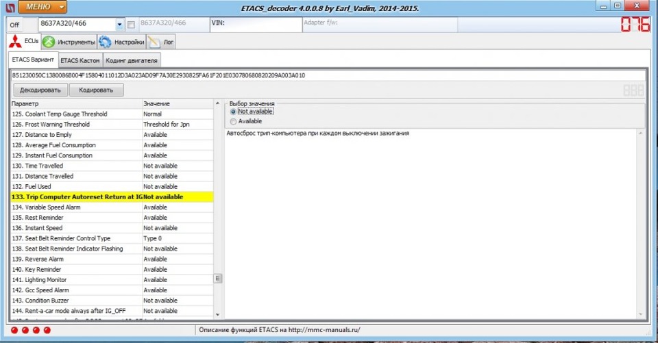Select row 139. Reverse Alarm

pyautogui.click(x=112, y=259)
